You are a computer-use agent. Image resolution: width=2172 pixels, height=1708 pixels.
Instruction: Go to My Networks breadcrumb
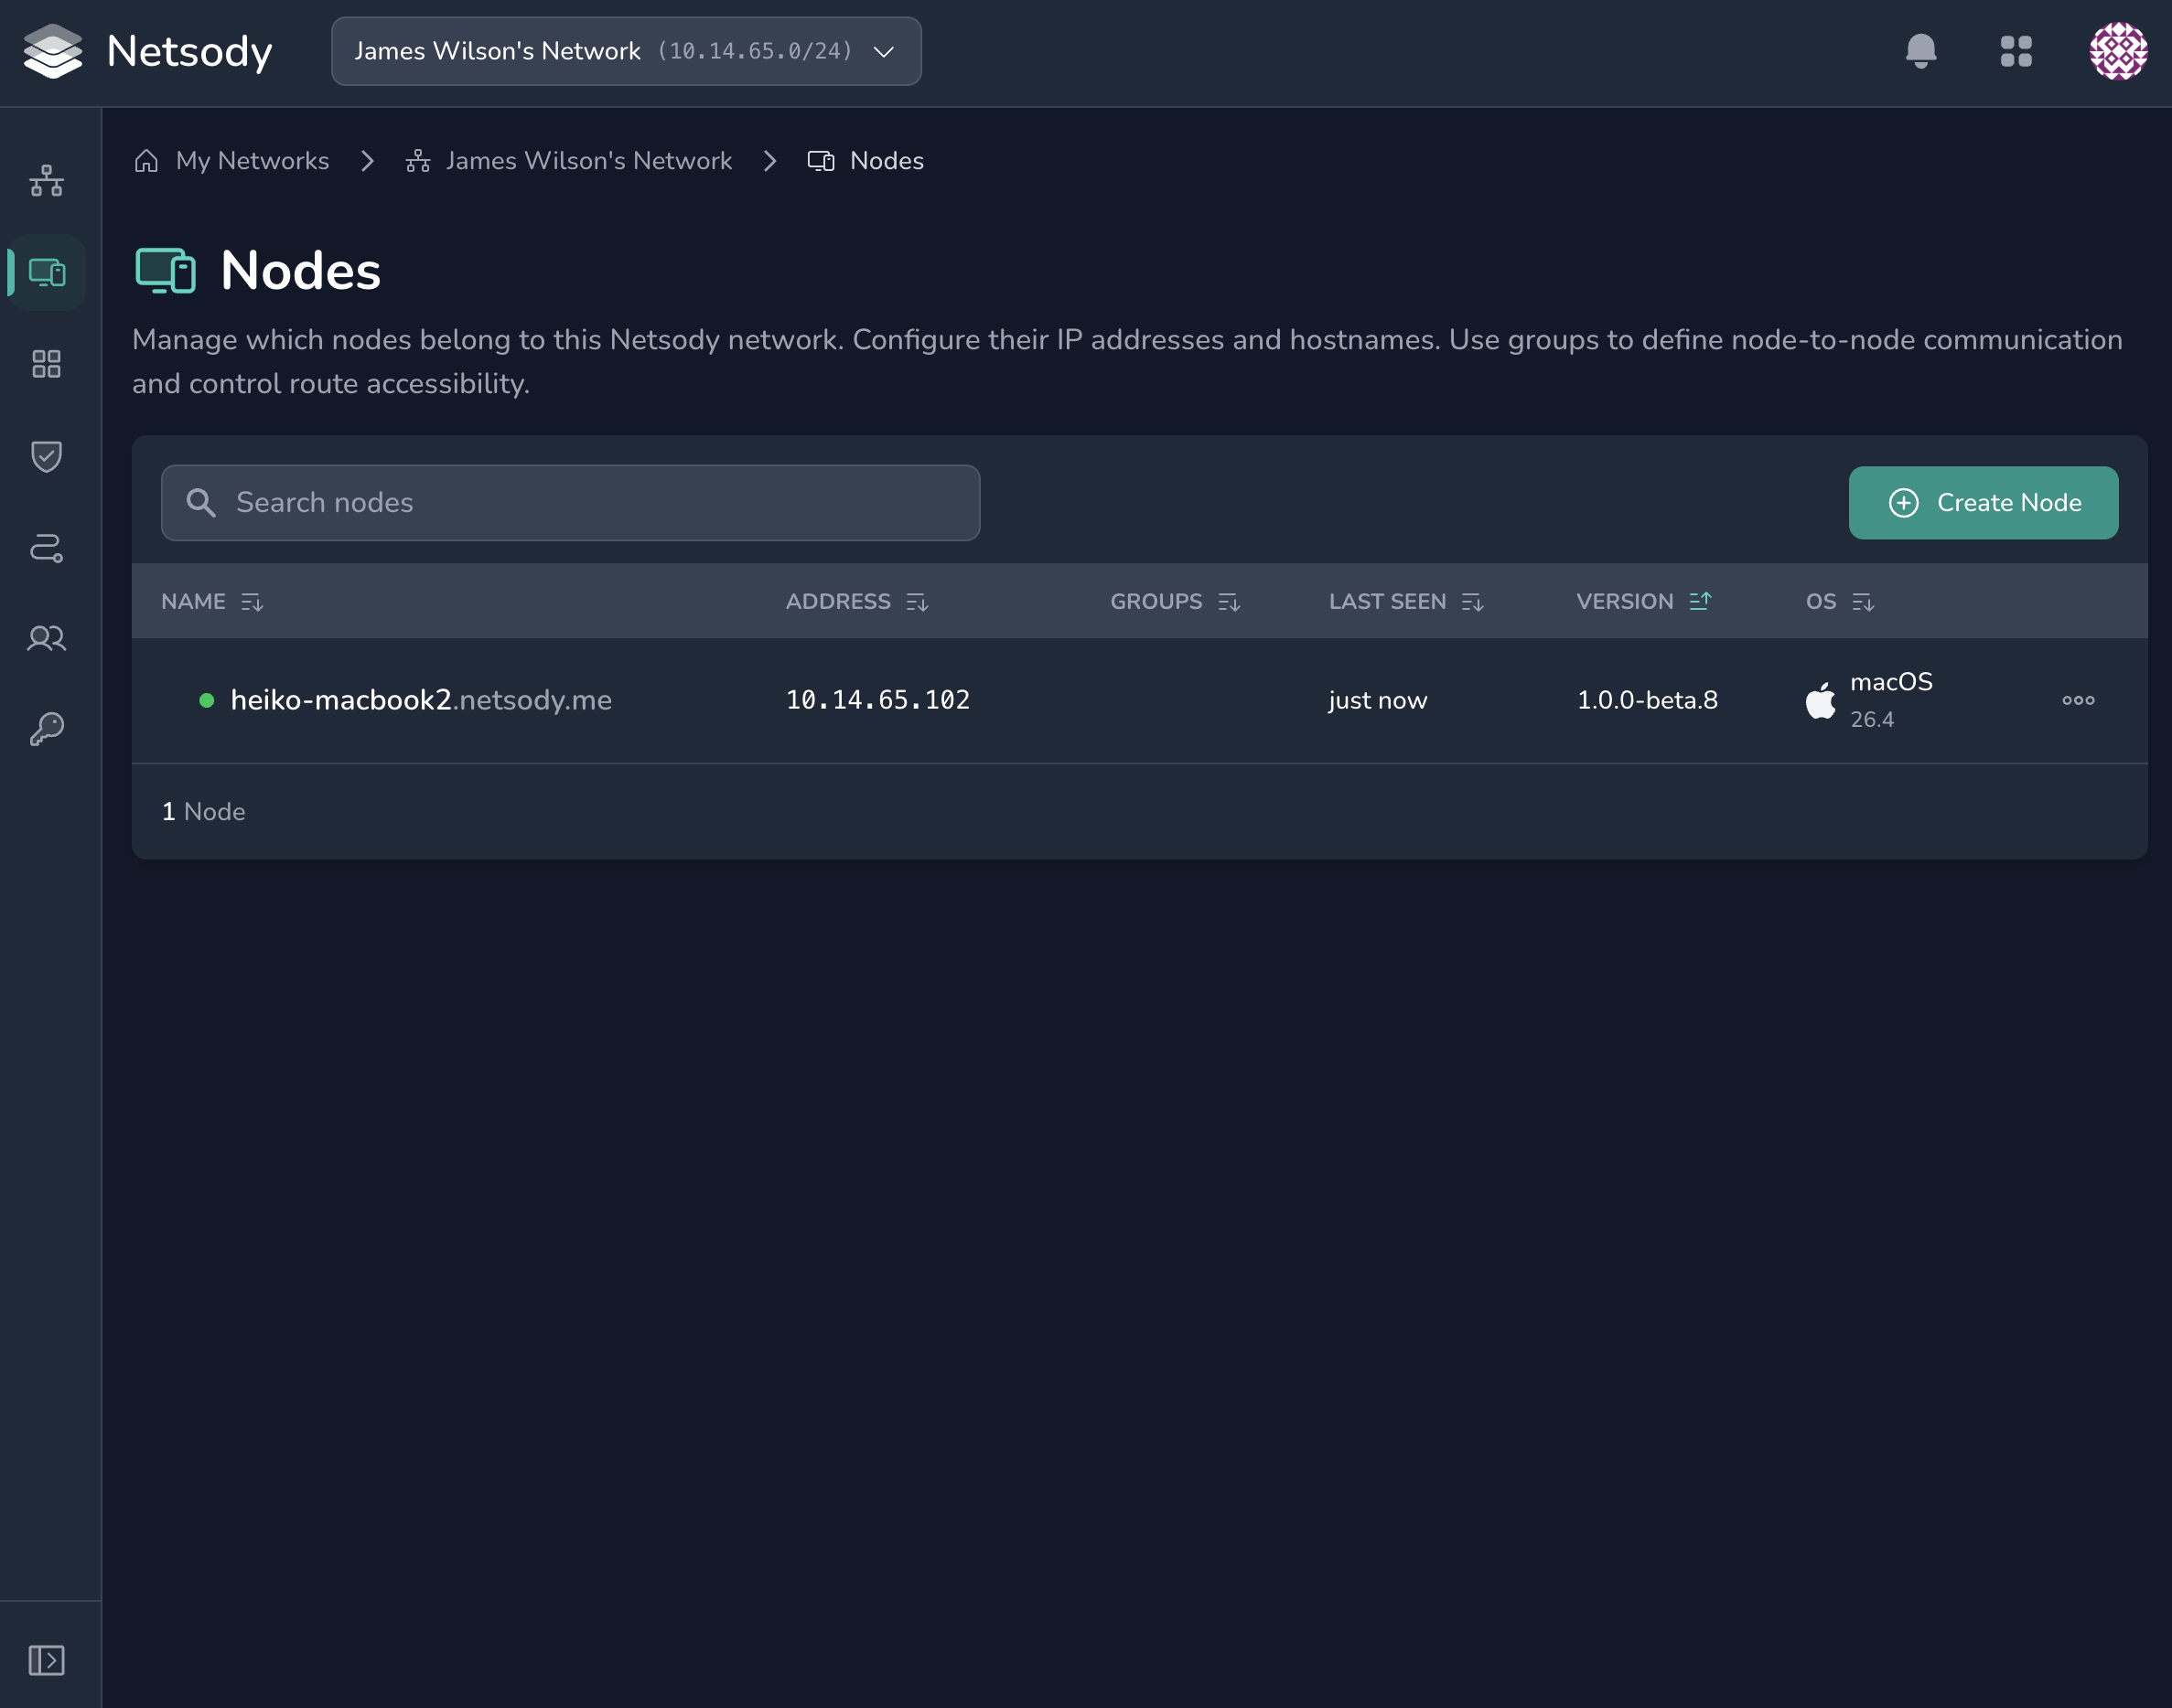(x=253, y=161)
